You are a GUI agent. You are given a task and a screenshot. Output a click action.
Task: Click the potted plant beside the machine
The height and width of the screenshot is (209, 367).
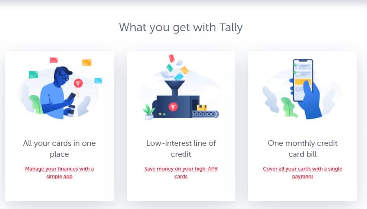[x=149, y=112]
